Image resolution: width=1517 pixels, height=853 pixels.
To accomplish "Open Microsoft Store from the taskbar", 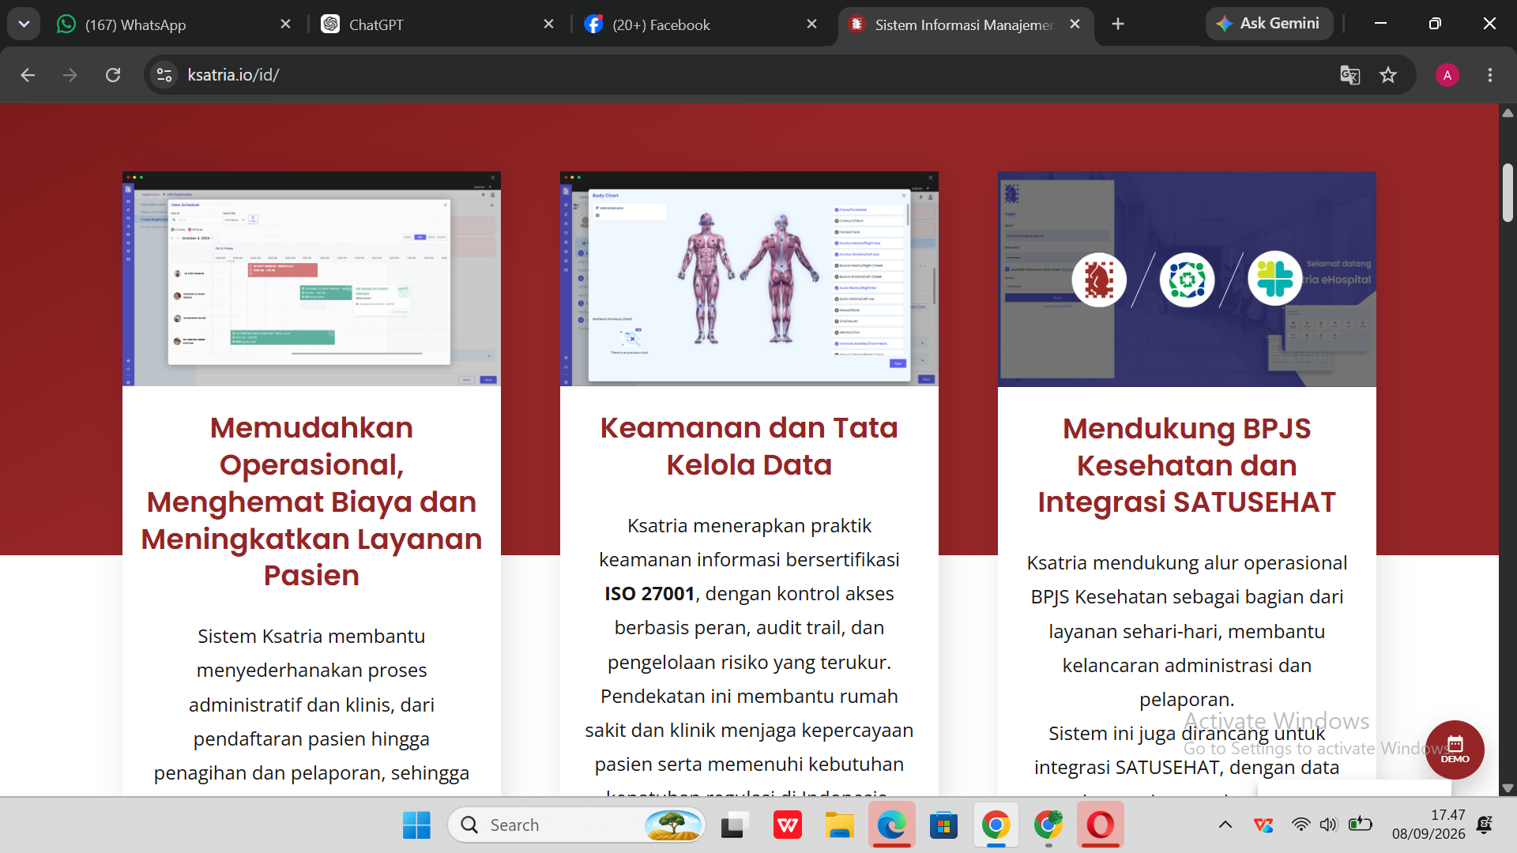I will pyautogui.click(x=943, y=825).
